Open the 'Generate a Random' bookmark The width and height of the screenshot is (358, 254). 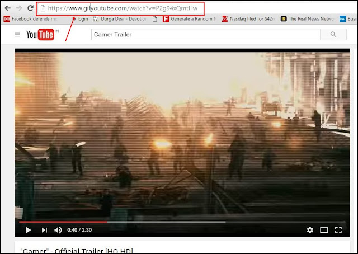pos(189,19)
